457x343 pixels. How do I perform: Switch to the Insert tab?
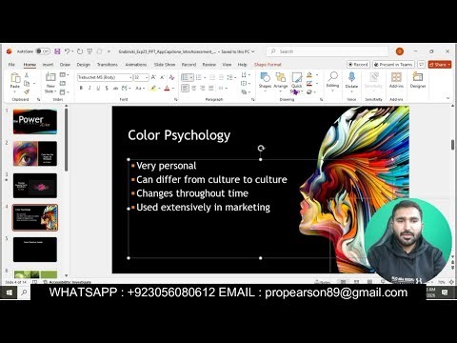48,65
